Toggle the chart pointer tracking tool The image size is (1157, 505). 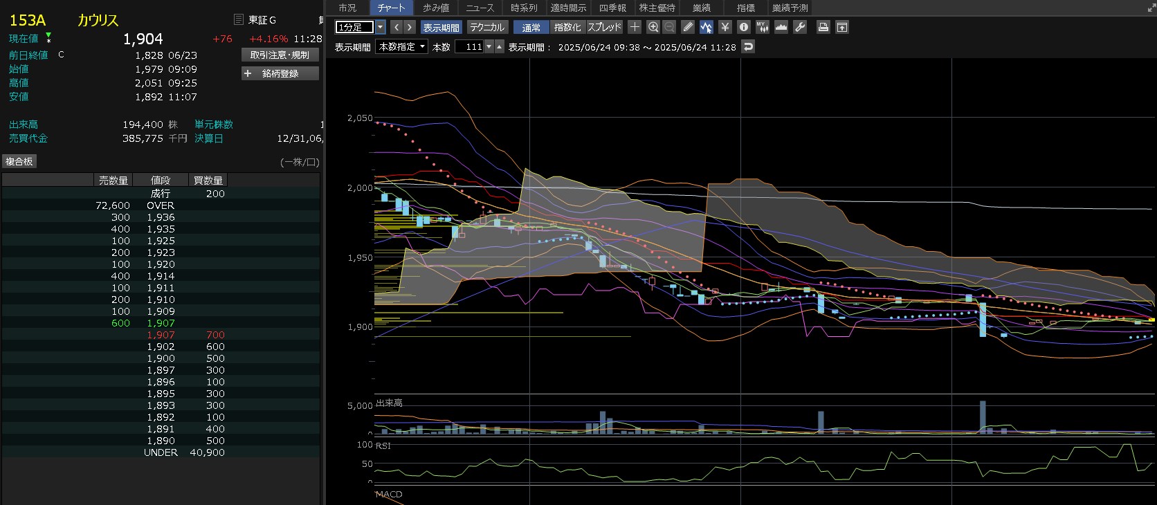[x=707, y=27]
